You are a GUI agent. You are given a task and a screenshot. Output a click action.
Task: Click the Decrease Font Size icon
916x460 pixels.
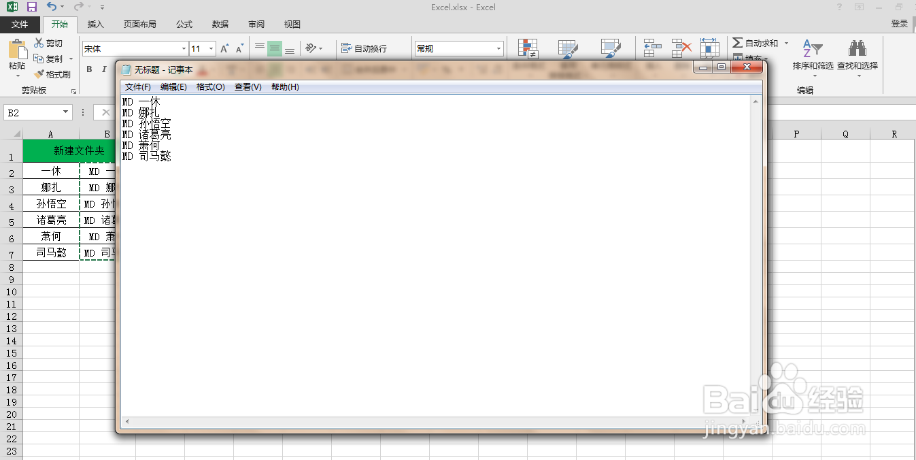pyautogui.click(x=239, y=49)
